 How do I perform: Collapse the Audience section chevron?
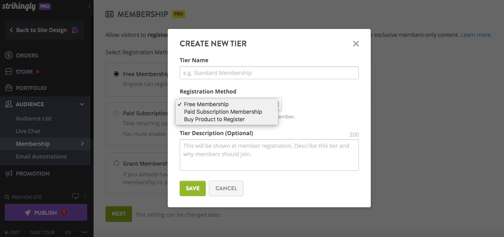(x=82, y=104)
